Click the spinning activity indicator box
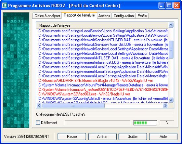Image resolution: width=182 pixels, height=144 pixels. point(167,123)
